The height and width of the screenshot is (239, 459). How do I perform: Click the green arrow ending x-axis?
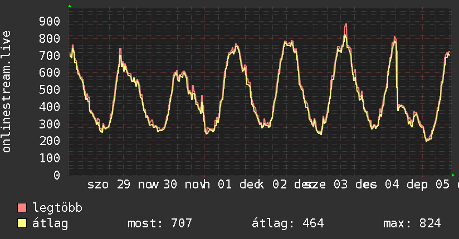coord(453,175)
